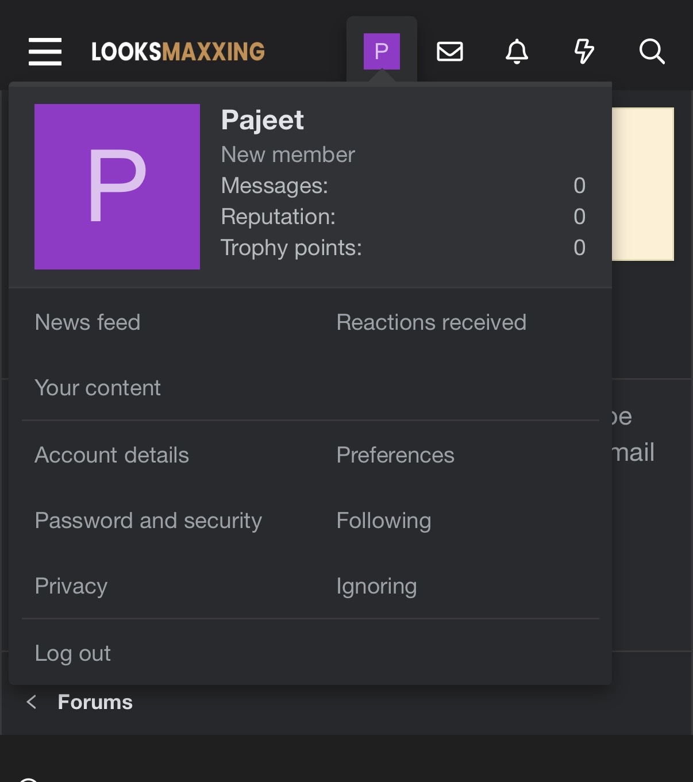Click the Looksmaxxing site logo
This screenshot has width=693, height=782.
coord(178,52)
